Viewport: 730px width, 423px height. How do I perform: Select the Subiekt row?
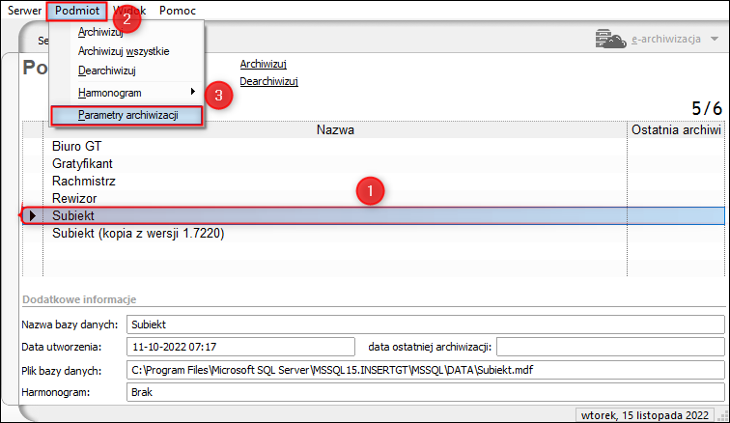[374, 215]
